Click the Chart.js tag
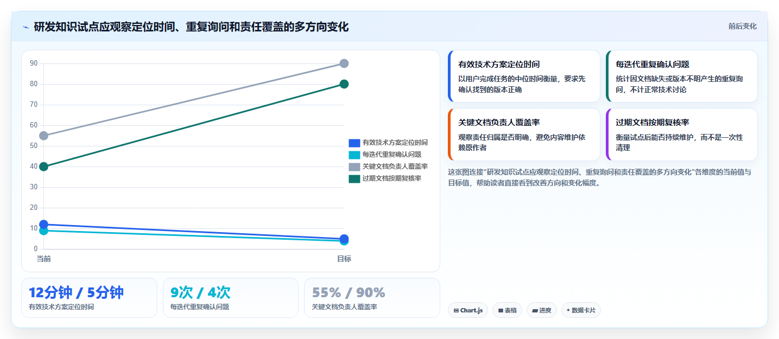 (x=468, y=310)
